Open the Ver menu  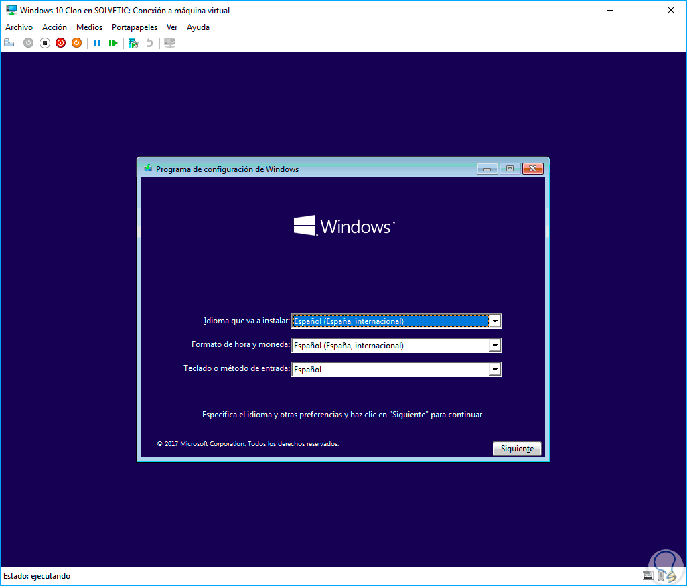(172, 27)
